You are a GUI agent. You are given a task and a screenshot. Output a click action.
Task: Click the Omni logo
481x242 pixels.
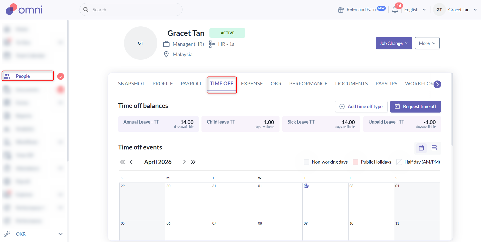(24, 9)
